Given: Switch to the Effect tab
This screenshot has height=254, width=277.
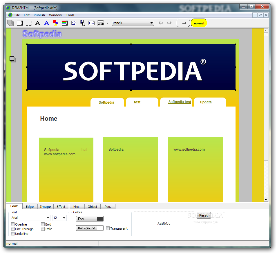Looking at the screenshot, I should [61, 207].
